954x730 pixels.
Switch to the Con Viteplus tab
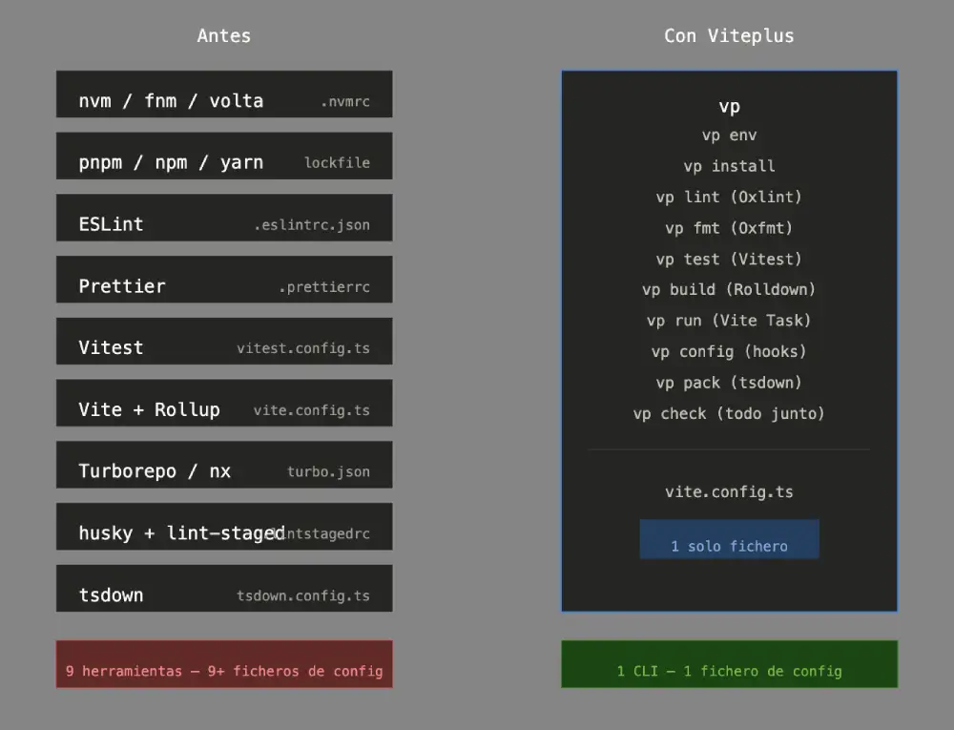[729, 35]
